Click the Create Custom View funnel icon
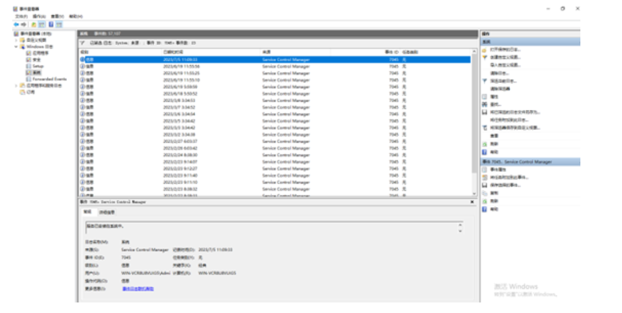 [484, 57]
